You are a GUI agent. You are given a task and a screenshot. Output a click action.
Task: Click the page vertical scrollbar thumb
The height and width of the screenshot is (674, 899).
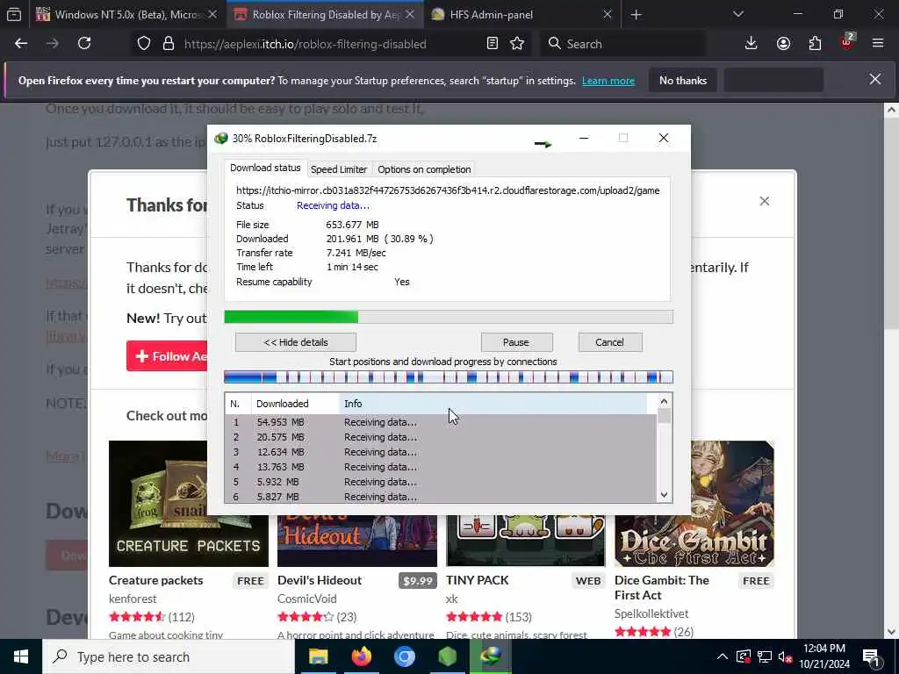click(892, 225)
